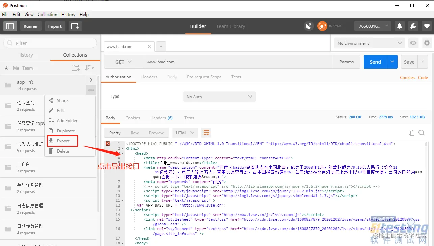Copy response body icon
Image resolution: width=434 pixels, height=246 pixels.
[411, 133]
